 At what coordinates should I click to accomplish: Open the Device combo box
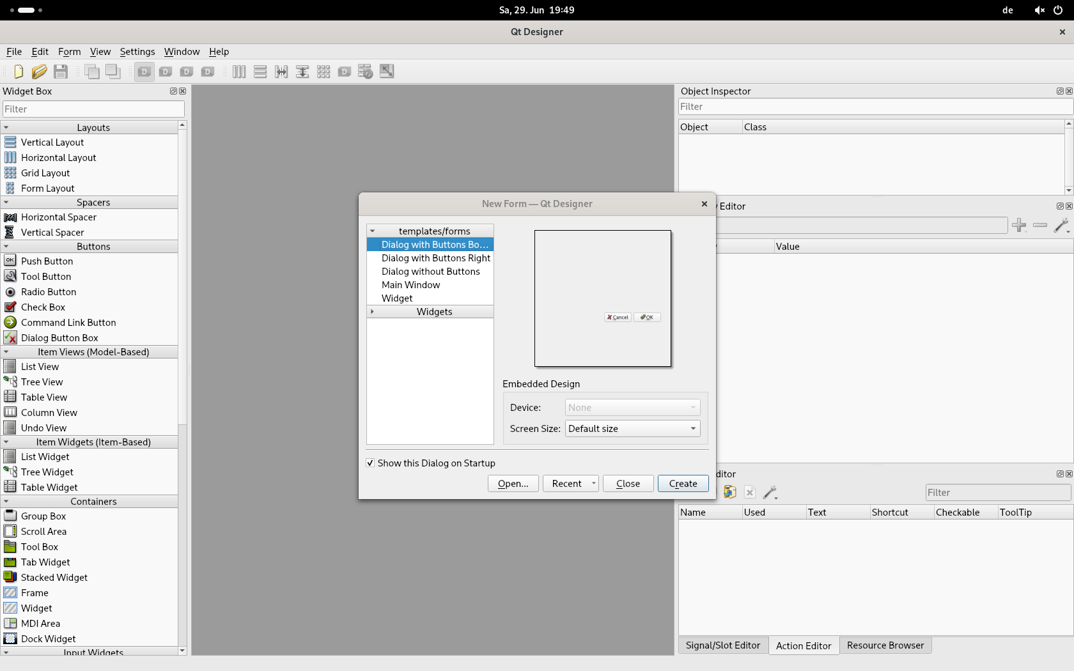[632, 407]
